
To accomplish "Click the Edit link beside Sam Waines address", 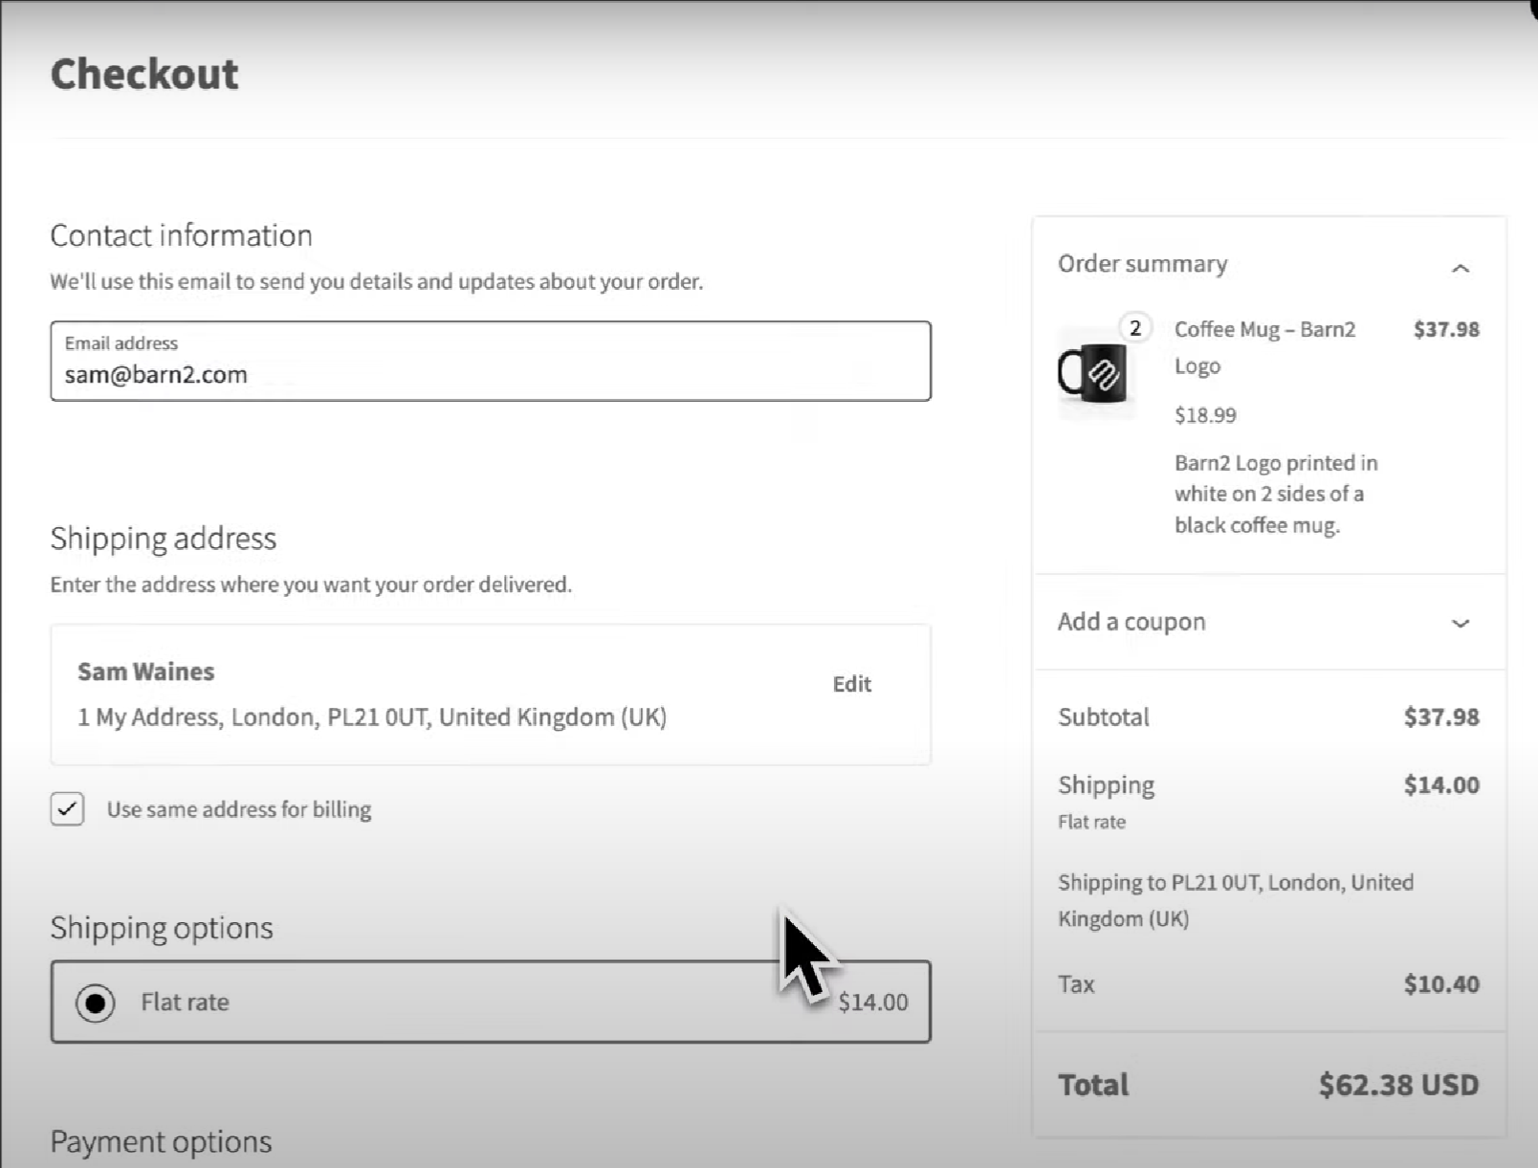I will pyautogui.click(x=851, y=684).
